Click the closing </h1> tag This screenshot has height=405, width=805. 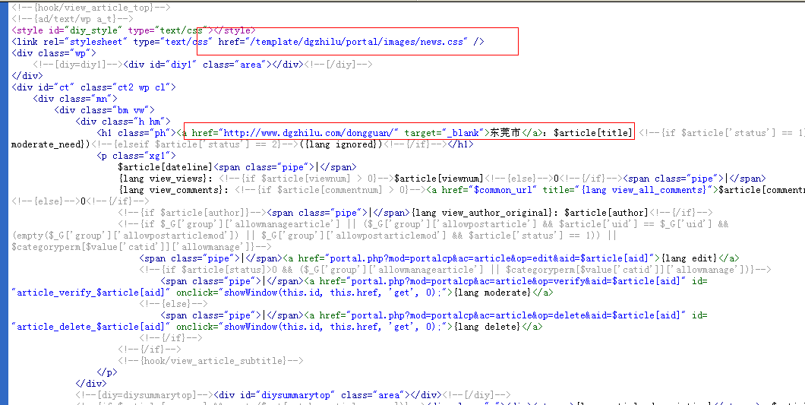pos(460,144)
